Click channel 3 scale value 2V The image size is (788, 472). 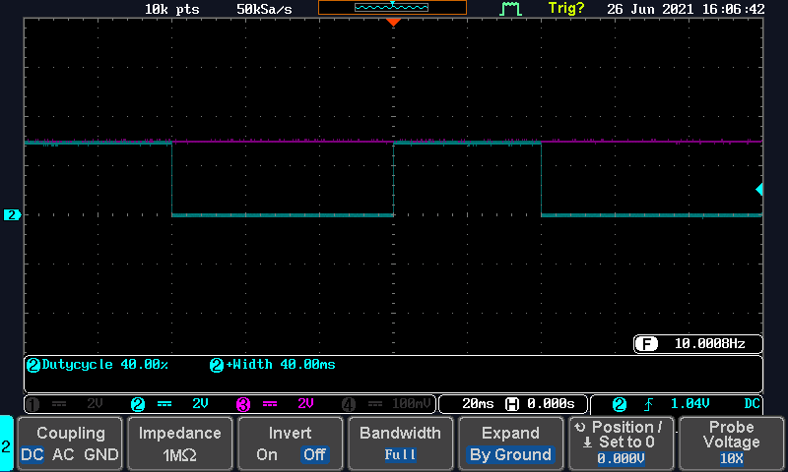(x=305, y=404)
